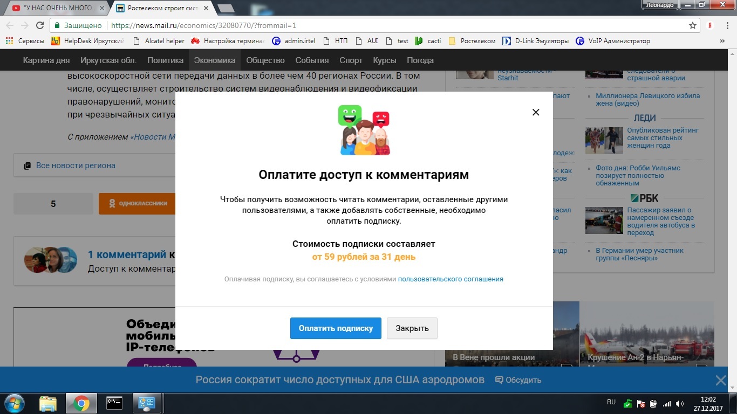The height and width of the screenshot is (414, 737).
Task: Click the bus accident news thumbnail
Action: [x=604, y=220]
